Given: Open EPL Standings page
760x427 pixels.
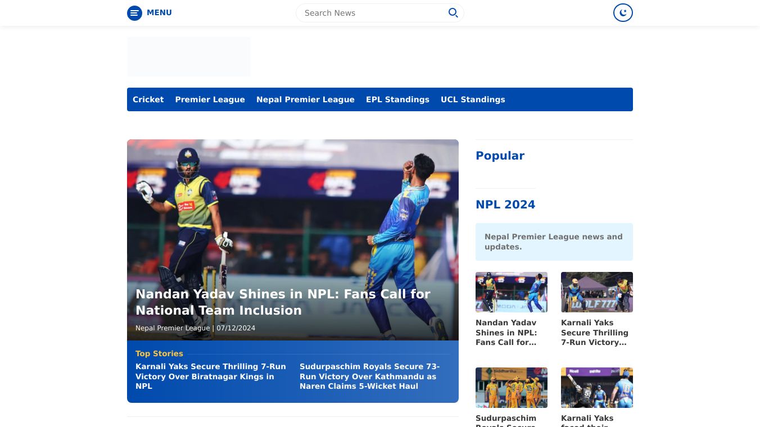Looking at the screenshot, I should point(397,99).
